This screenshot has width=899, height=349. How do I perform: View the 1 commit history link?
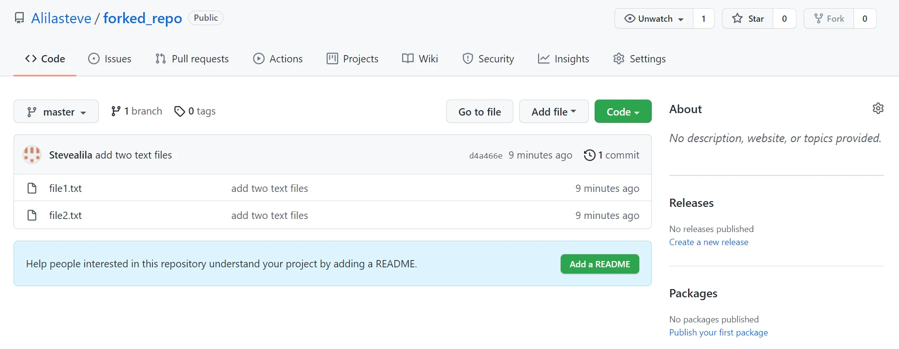coord(612,155)
